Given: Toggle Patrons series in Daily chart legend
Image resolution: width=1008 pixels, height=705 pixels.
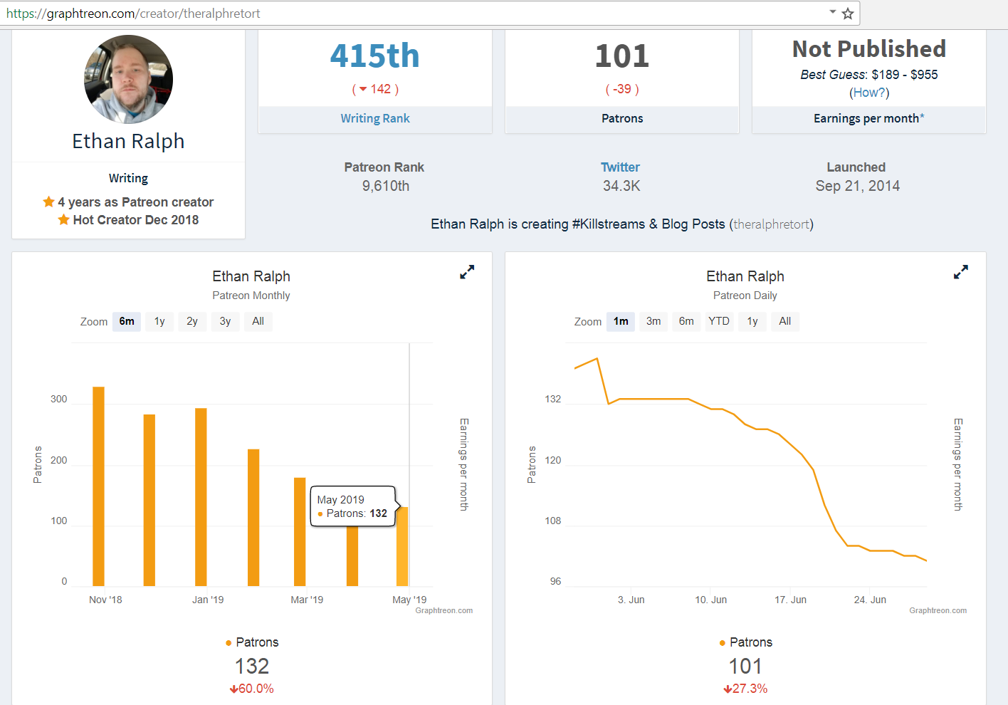Looking at the screenshot, I should click(746, 642).
